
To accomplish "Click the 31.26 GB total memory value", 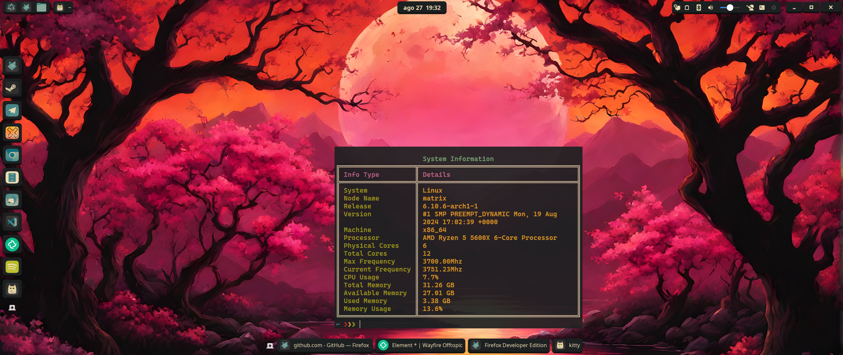I will pos(438,285).
